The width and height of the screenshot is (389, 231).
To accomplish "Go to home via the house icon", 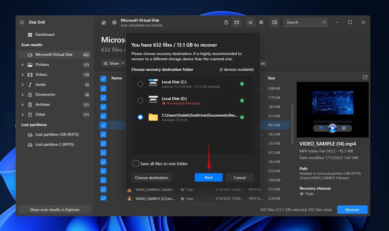I will tap(104, 22).
